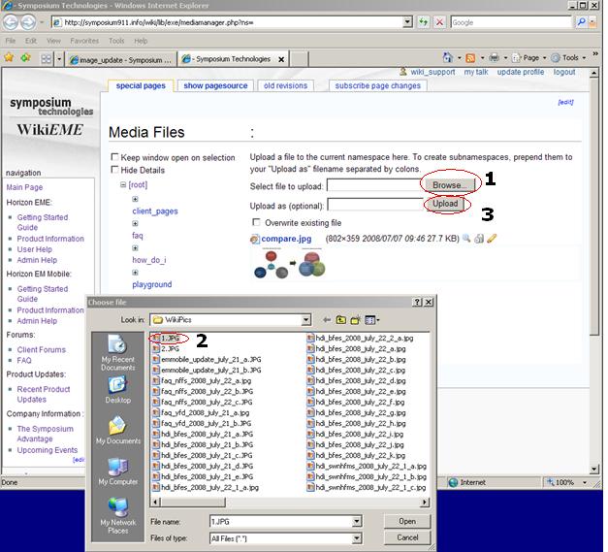Click the Add to Favorites star icon
Viewport: 608px width, 552px height.
(x=26, y=58)
